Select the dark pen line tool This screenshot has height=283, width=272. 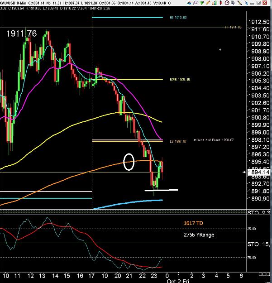click(239, 3)
